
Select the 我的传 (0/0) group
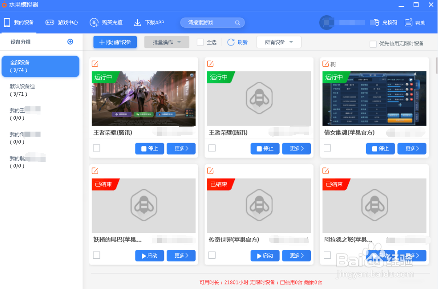(41, 138)
